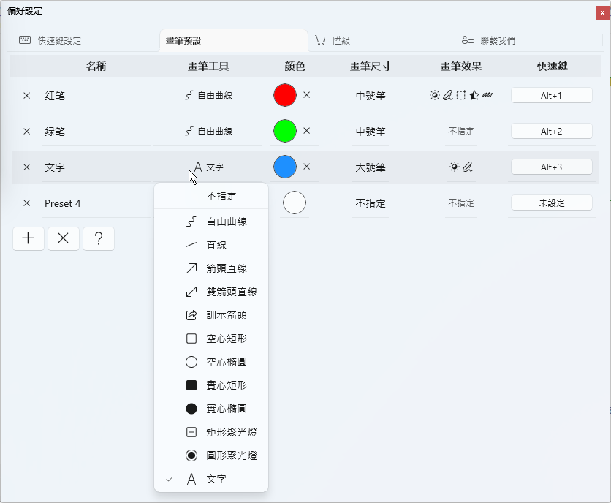Open 绿笔 pen size dropdown 中號筆
This screenshot has height=503, width=611.
tap(371, 132)
